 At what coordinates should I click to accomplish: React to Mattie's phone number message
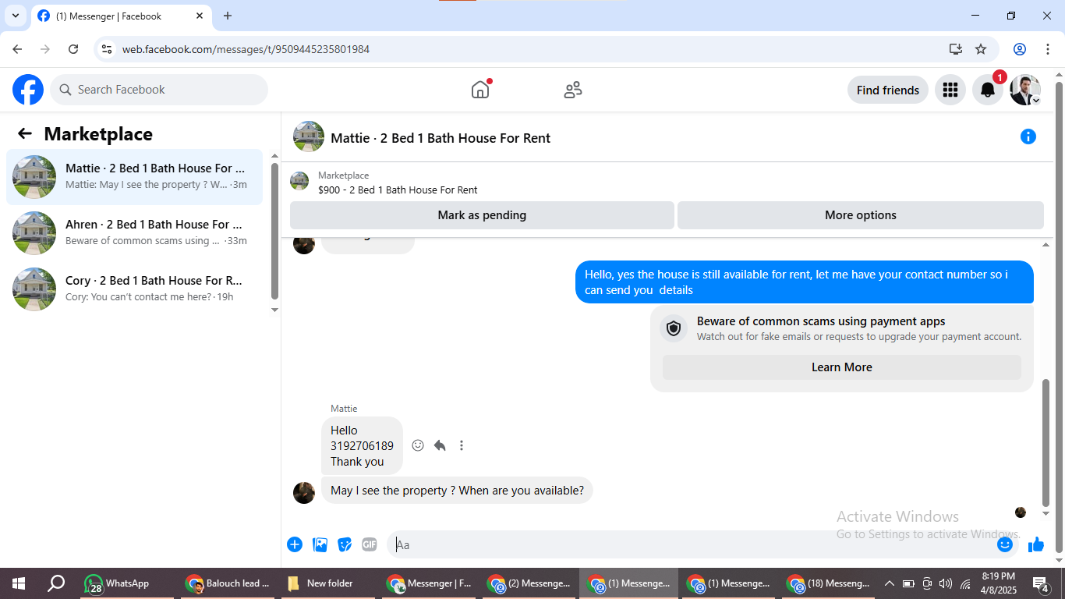[x=418, y=445]
